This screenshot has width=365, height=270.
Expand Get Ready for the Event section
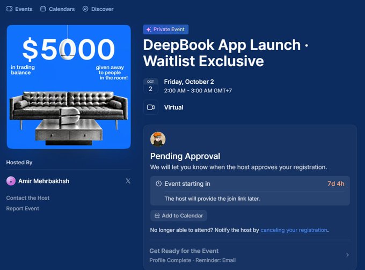(x=250, y=255)
